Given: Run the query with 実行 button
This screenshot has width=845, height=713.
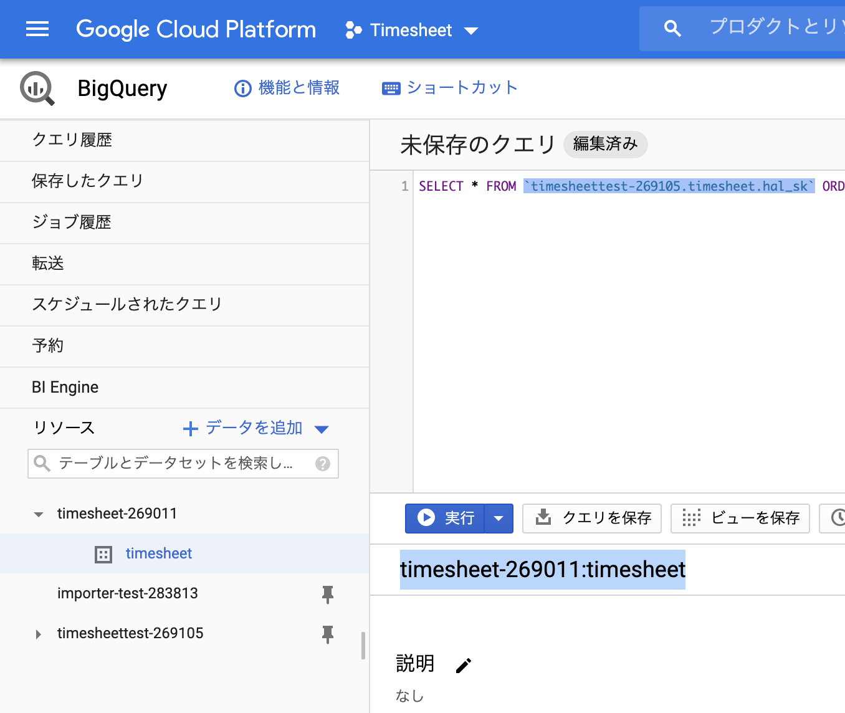Looking at the screenshot, I should click(x=445, y=518).
